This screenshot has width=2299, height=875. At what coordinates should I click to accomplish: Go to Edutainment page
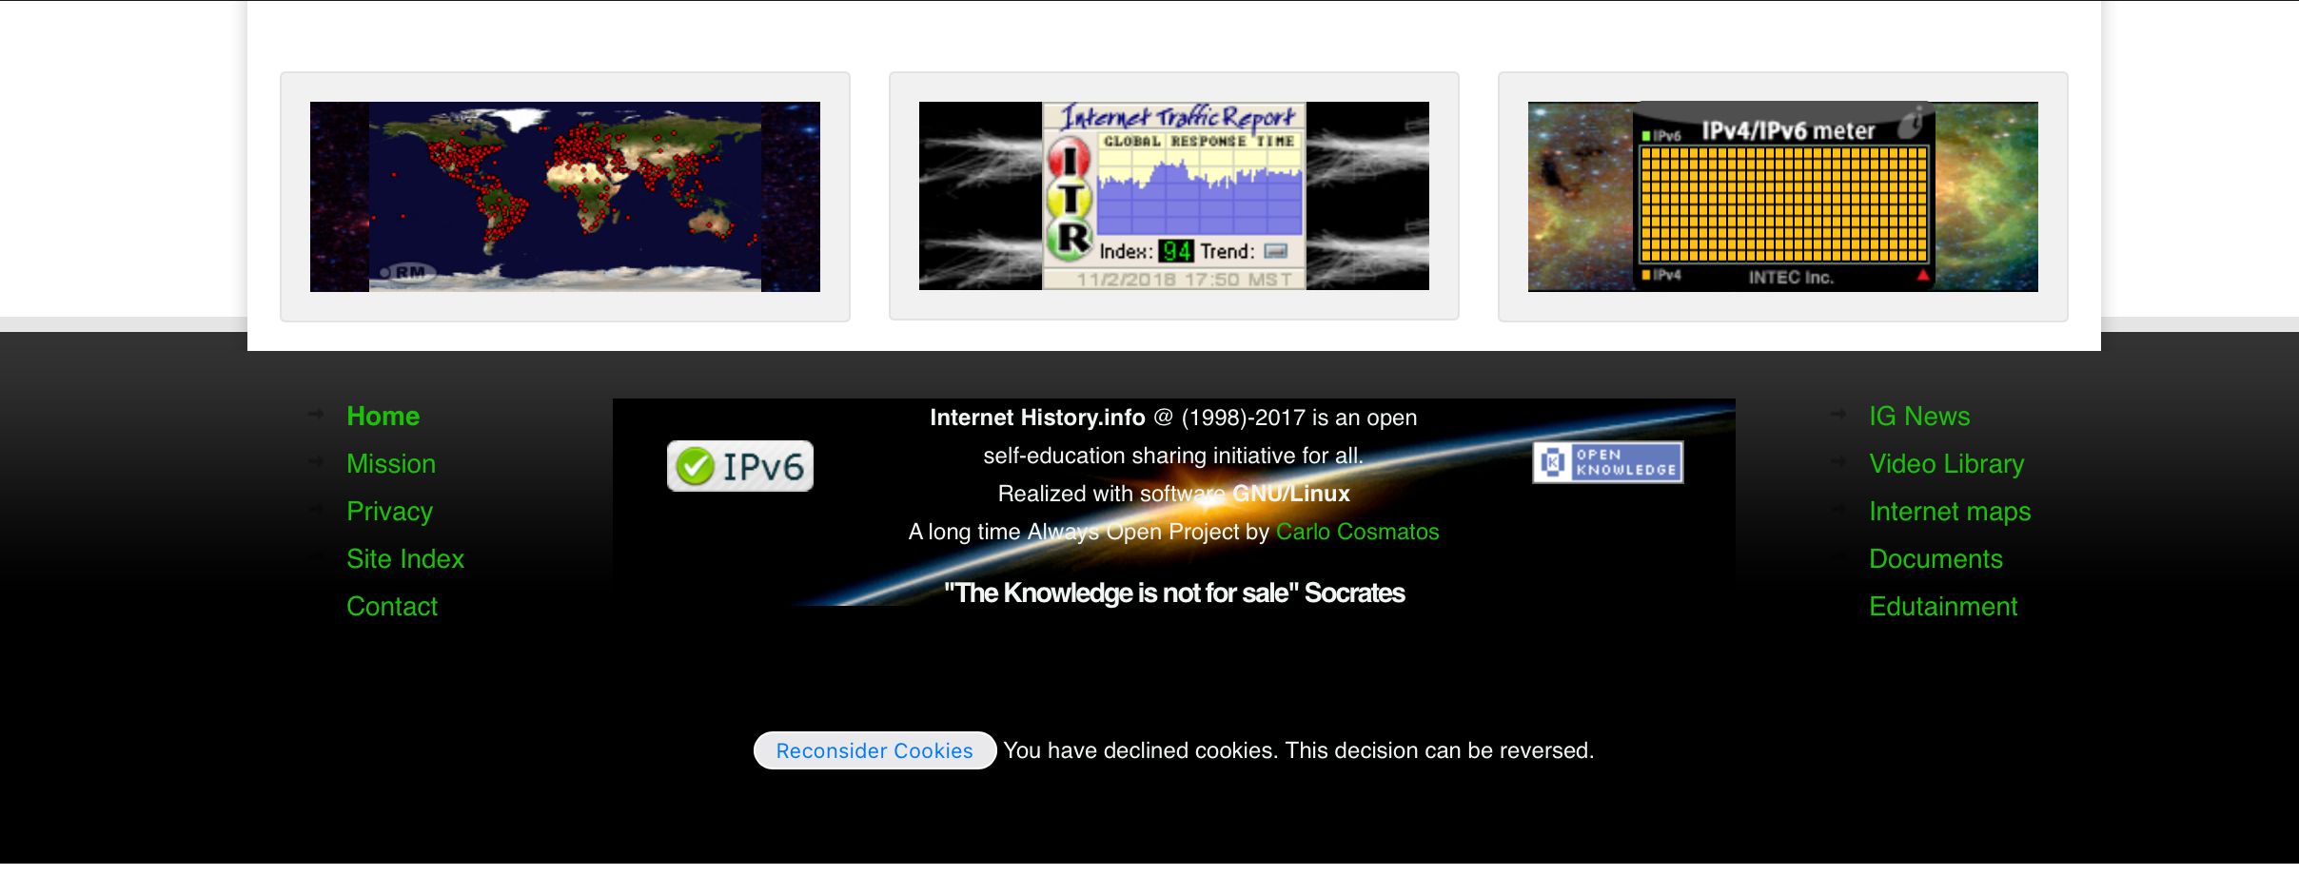click(1942, 607)
